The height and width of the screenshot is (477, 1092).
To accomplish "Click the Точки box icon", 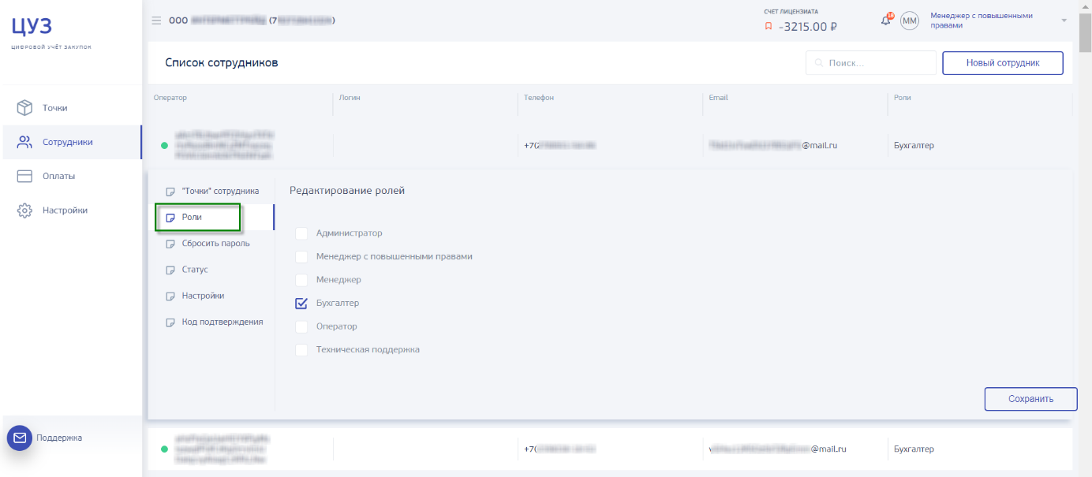I will (24, 107).
